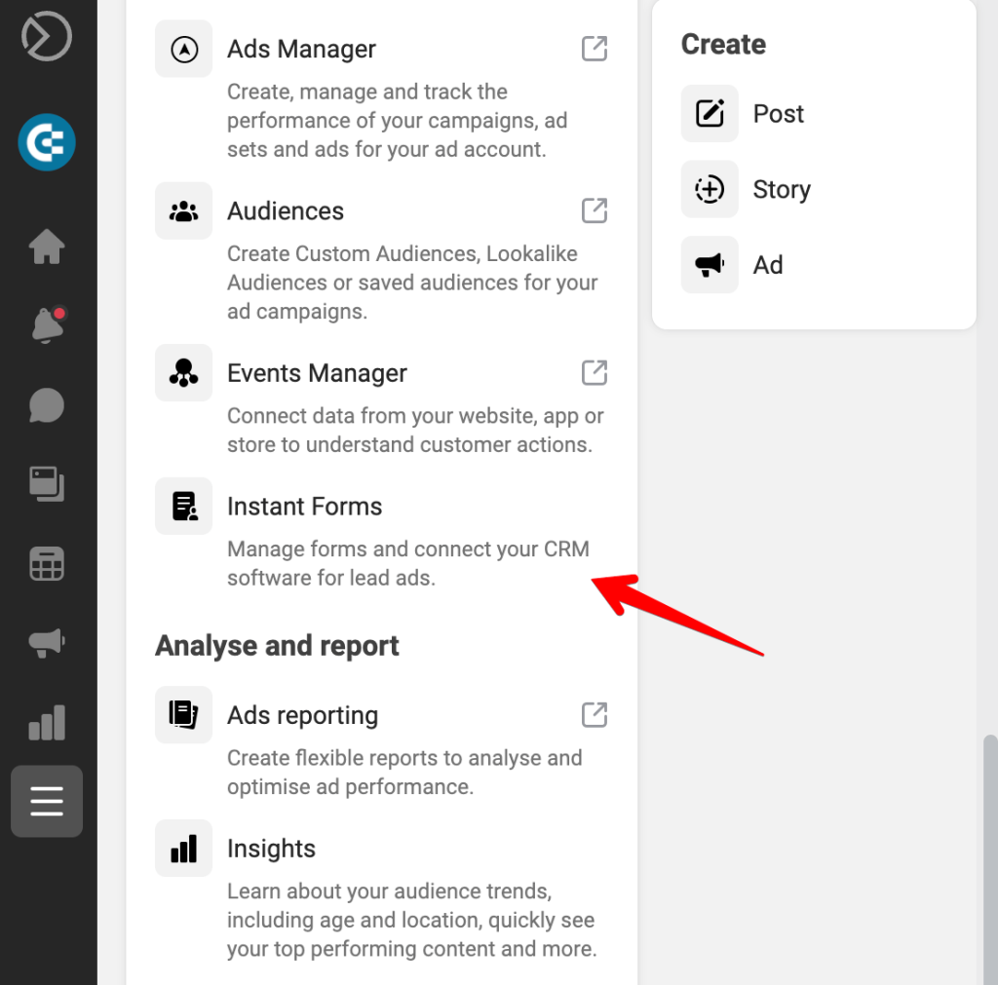The height and width of the screenshot is (985, 998).
Task: Create a new Ad from the Create panel
Action: (768, 264)
